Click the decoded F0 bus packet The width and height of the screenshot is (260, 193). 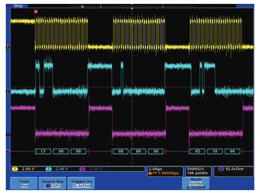[x=215, y=151]
